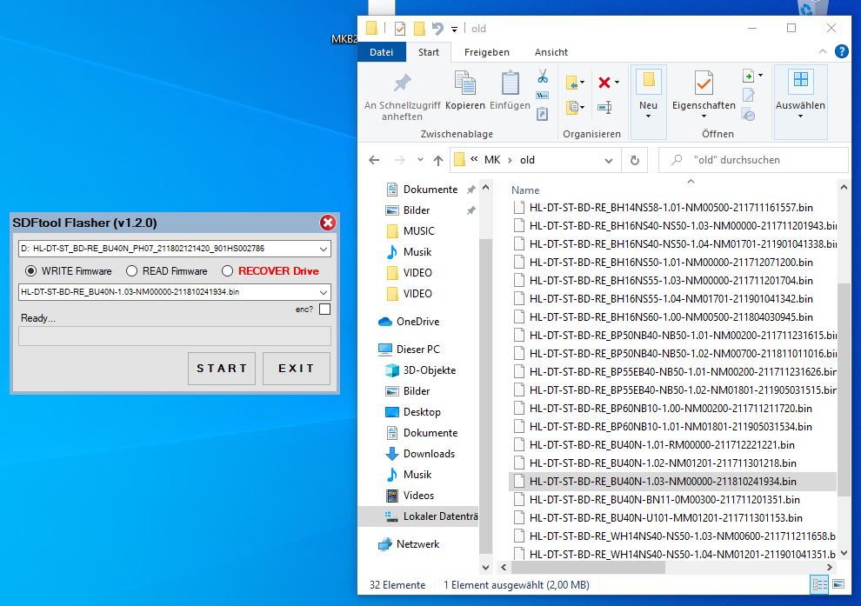861x606 pixels.
Task: Click the red X delete icon
Action: pyautogui.click(x=604, y=83)
